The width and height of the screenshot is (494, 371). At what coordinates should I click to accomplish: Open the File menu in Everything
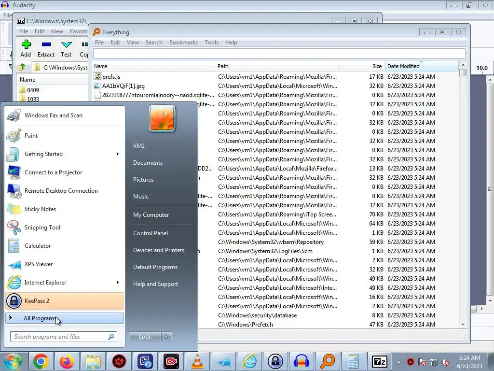point(99,43)
